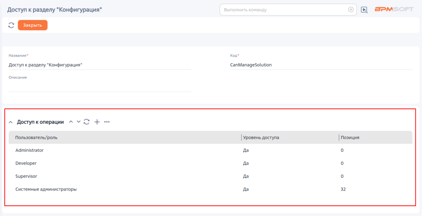Viewport: 422px width, 216px height.
Task: Click into the Описание field
Action: (100, 86)
